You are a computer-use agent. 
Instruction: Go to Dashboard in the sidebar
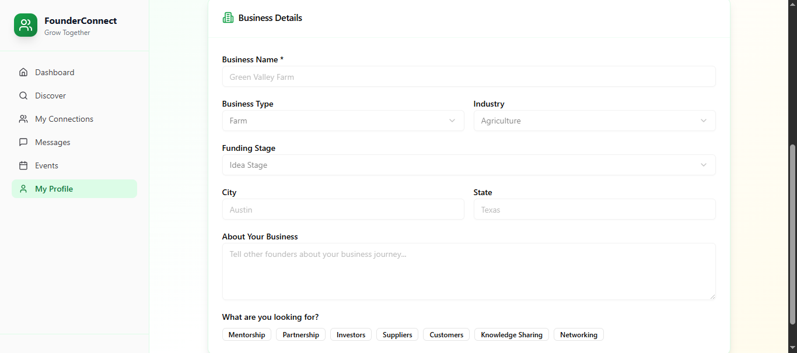point(74,72)
